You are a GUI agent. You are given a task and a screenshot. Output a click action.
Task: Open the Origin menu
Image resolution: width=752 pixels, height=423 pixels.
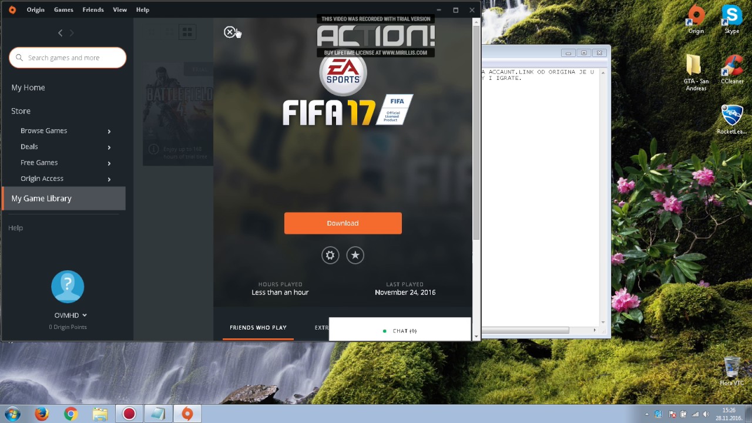coord(35,9)
